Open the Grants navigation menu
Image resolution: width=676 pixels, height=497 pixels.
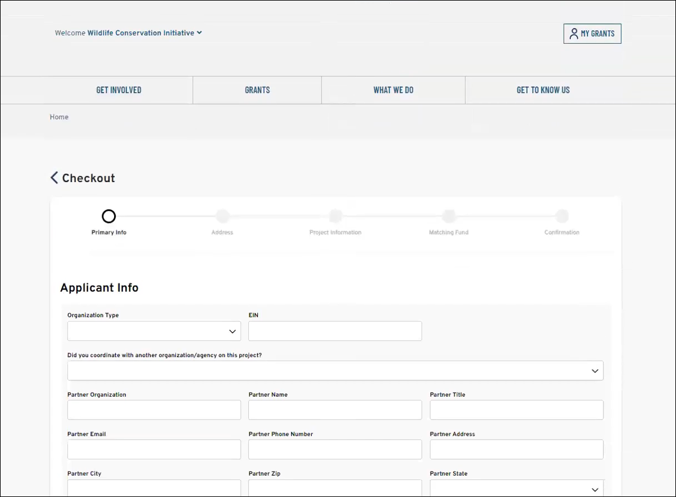tap(257, 90)
